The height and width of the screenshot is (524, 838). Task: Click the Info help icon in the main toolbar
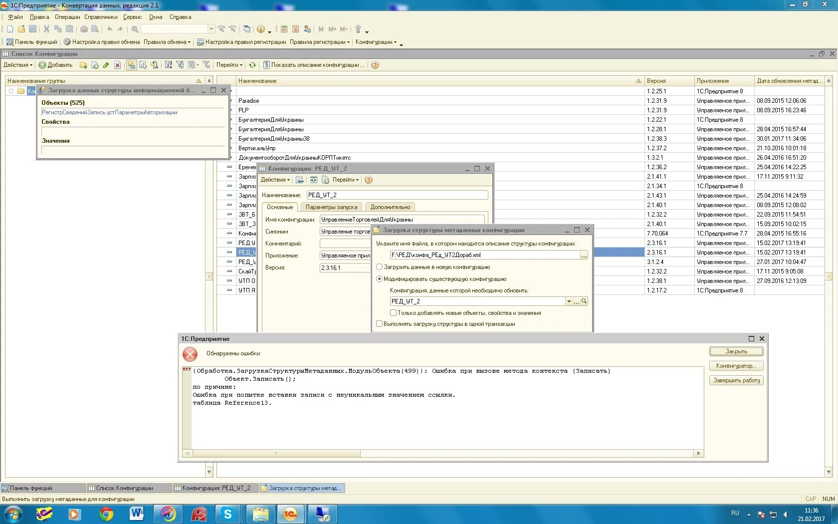[261, 29]
